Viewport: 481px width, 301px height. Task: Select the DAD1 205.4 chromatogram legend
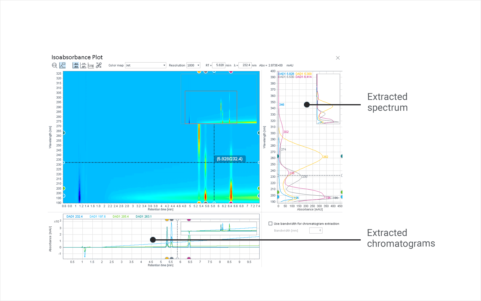click(x=121, y=216)
